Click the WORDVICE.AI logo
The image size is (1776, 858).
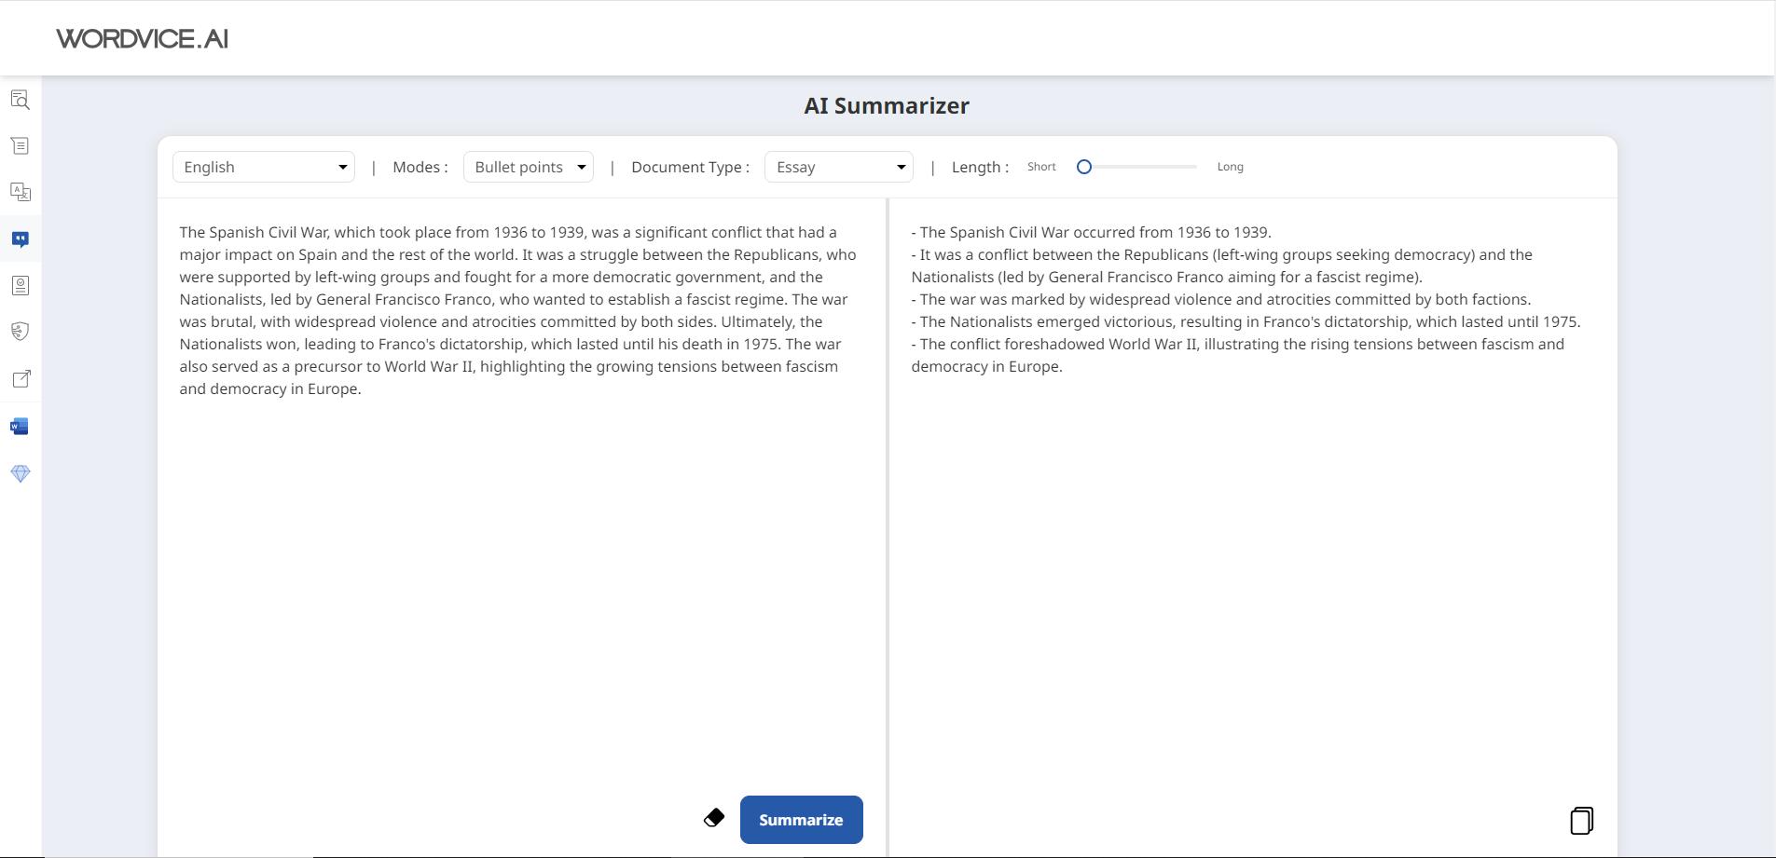(x=142, y=38)
